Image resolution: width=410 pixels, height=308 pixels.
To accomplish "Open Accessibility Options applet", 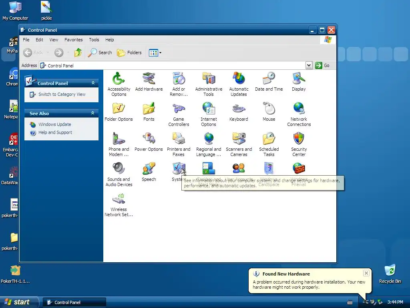I will 119,84.
